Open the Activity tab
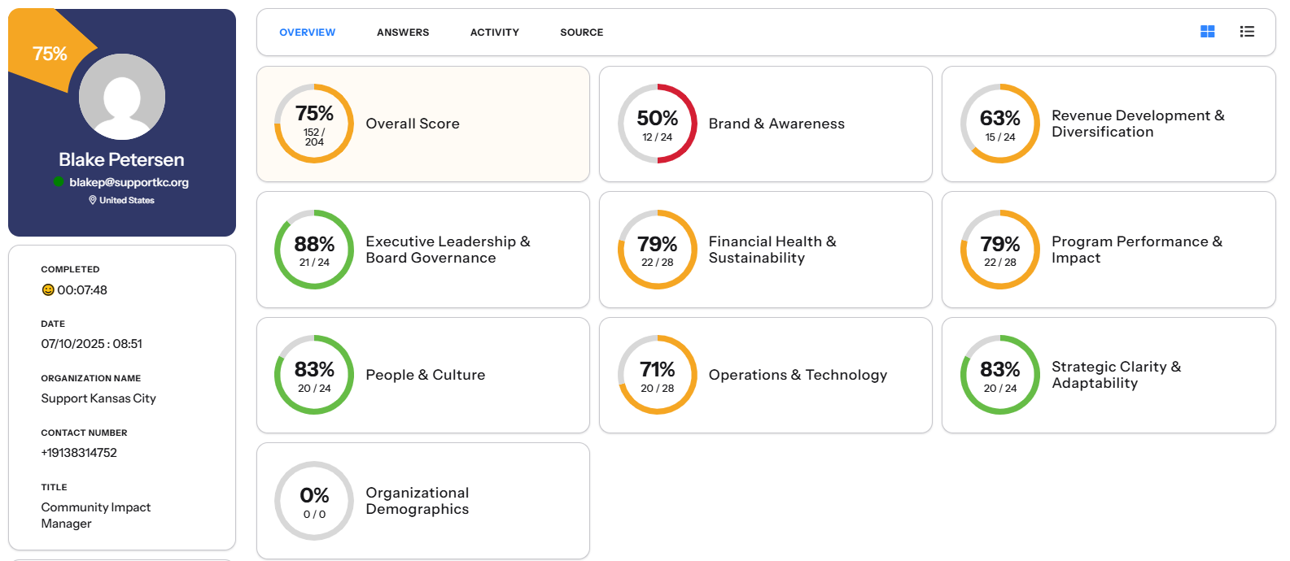Image resolution: width=1290 pixels, height=561 pixels. [494, 33]
